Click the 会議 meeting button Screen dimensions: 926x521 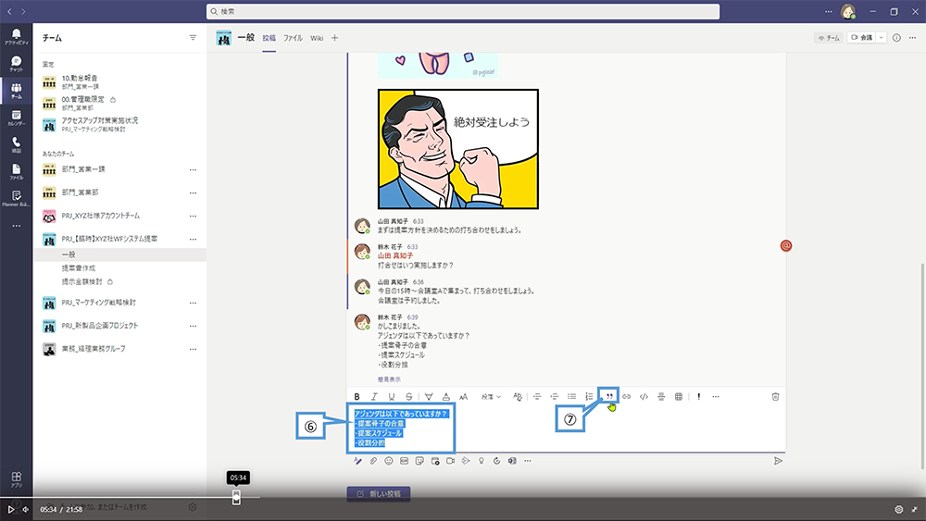(x=861, y=38)
